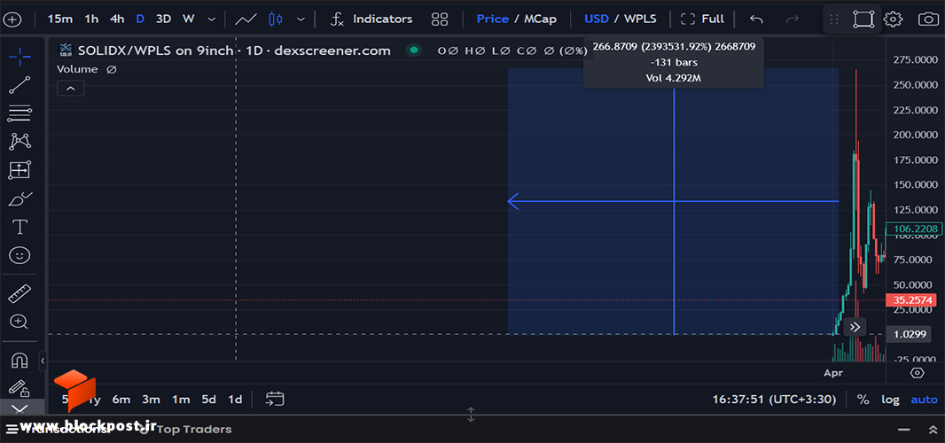945x443 pixels.
Task: Open timezone 16:37:51 (UTC+3:30) menu
Action: (x=773, y=399)
